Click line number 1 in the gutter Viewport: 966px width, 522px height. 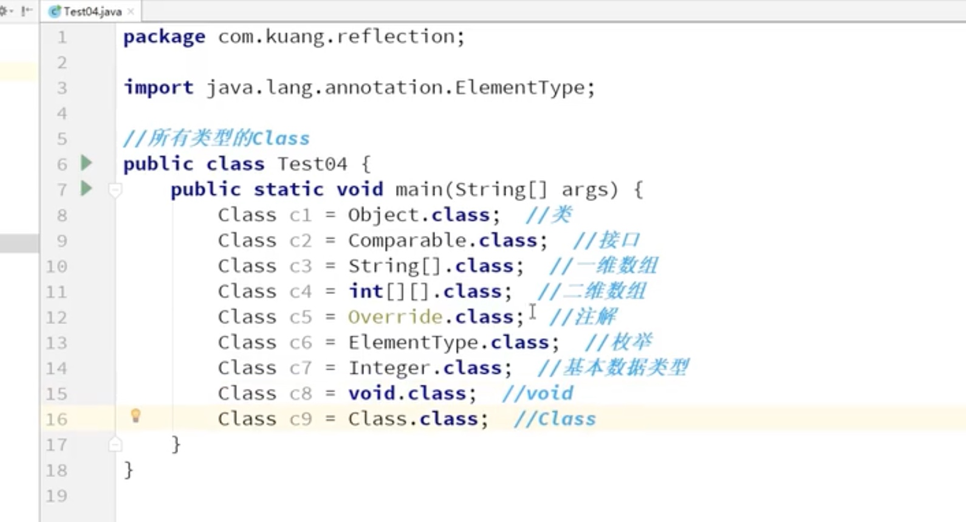pyautogui.click(x=61, y=38)
